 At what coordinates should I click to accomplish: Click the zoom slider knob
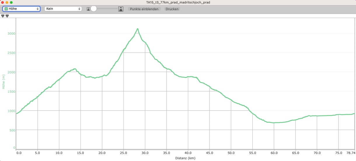(x=94, y=9)
